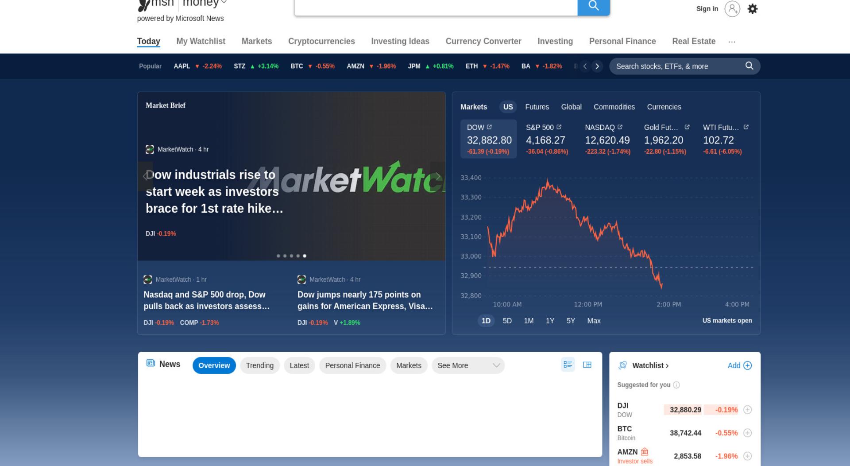Select the 1M chart range
850x466 pixels.
pyautogui.click(x=529, y=321)
